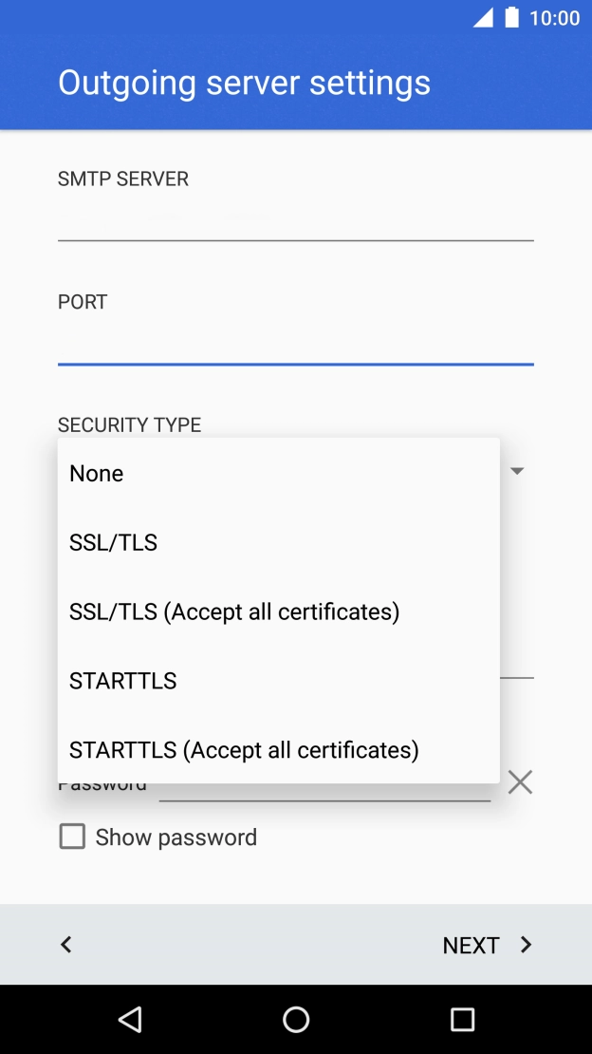
Task: Pick SSL/TLS (Accept all certificates) option
Action: (x=234, y=612)
